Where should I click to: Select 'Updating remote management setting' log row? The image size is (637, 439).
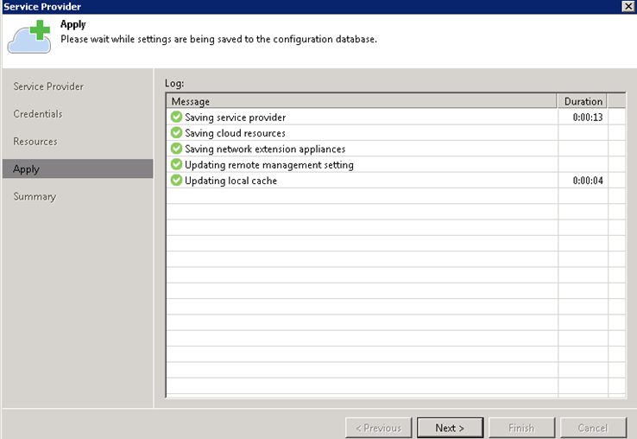tap(395, 164)
